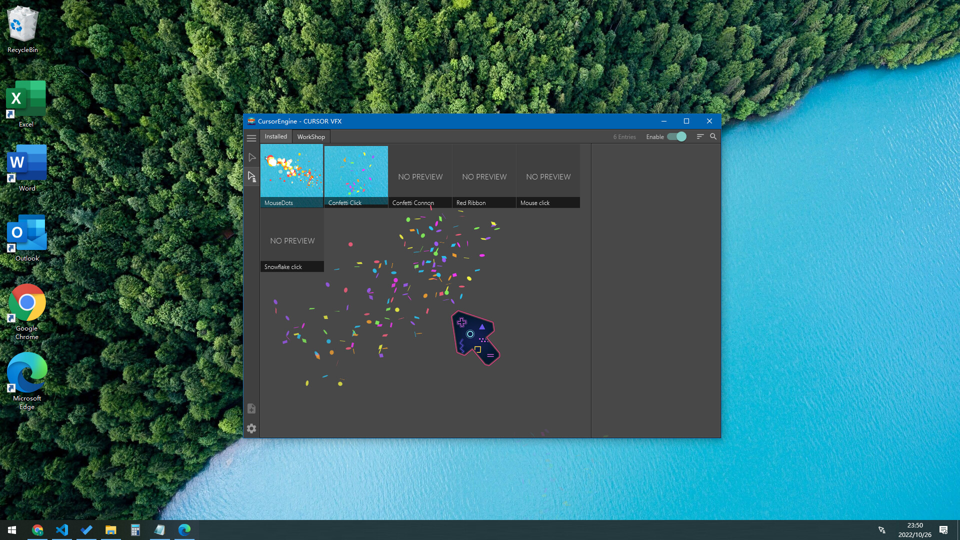Click the add new file icon
The width and height of the screenshot is (960, 540).
tap(251, 409)
